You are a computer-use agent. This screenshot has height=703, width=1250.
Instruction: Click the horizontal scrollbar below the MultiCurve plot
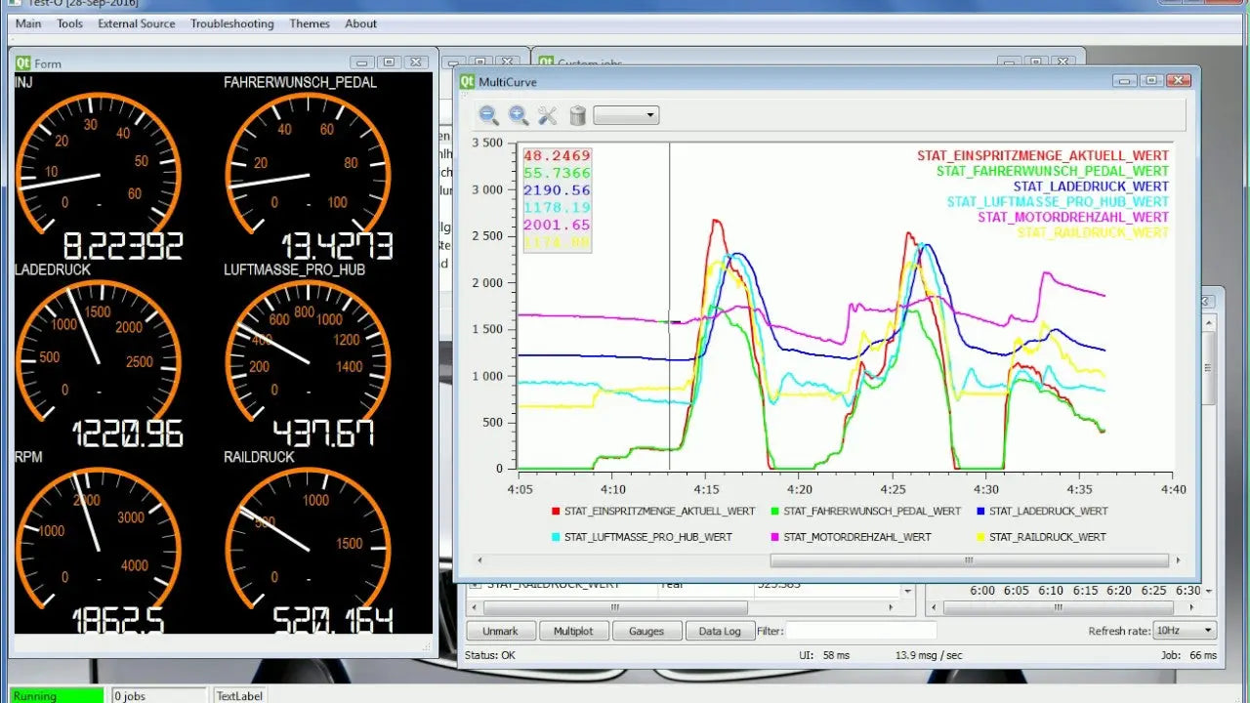[x=967, y=559]
